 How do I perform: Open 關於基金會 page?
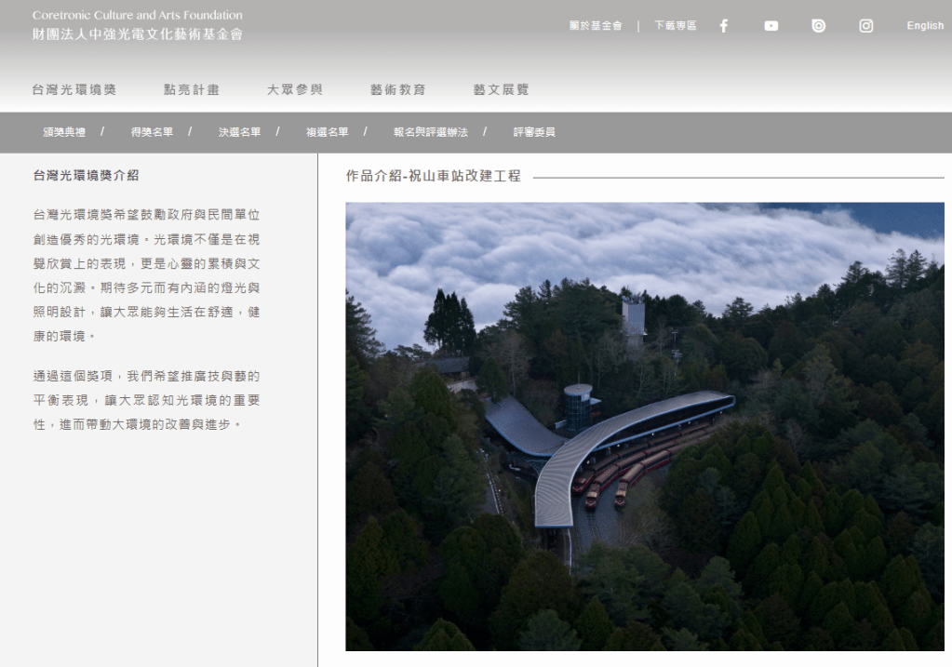[x=596, y=26]
